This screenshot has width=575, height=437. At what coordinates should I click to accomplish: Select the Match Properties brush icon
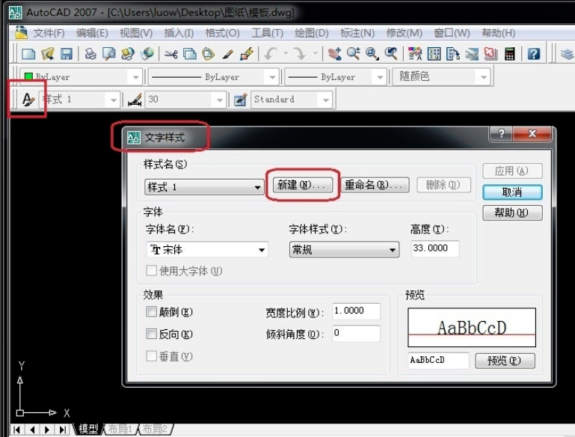pyautogui.click(x=228, y=55)
